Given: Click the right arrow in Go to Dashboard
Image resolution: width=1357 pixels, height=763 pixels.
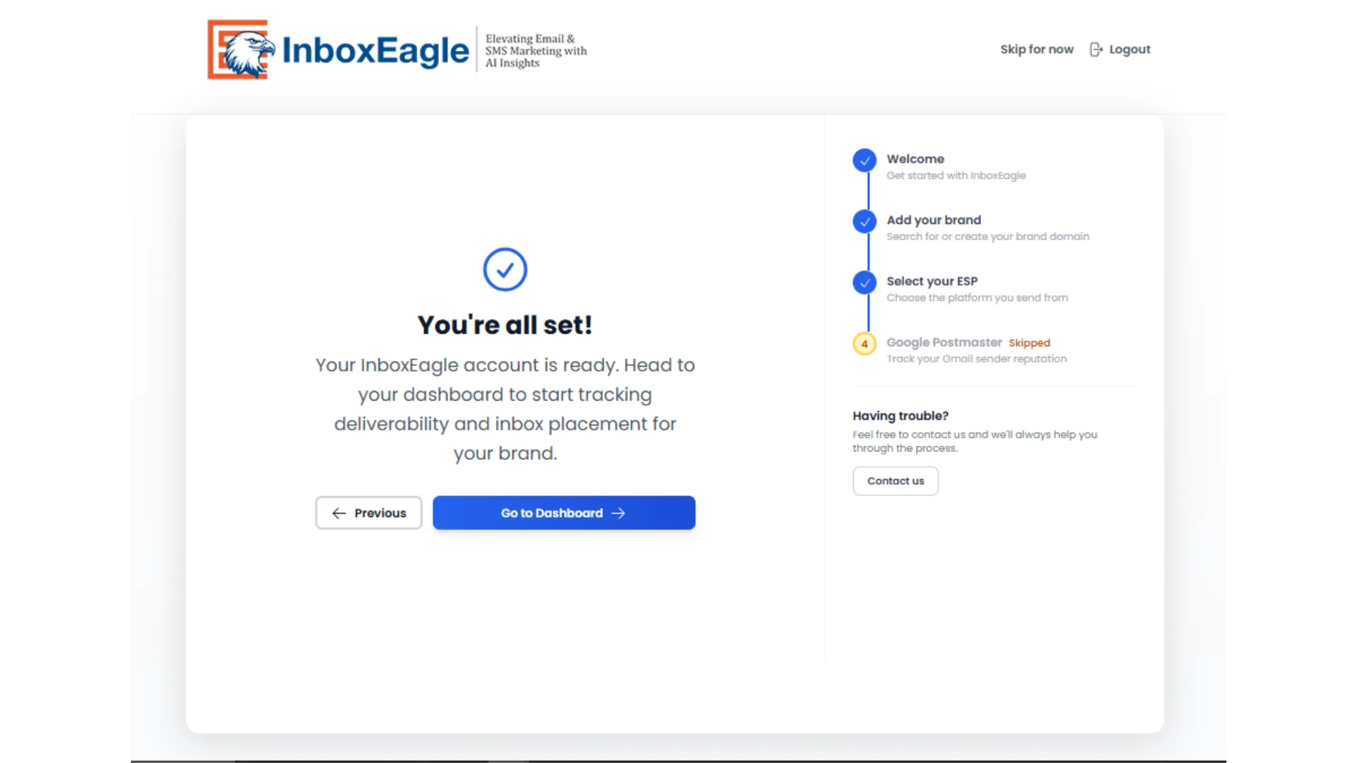Looking at the screenshot, I should coord(618,513).
